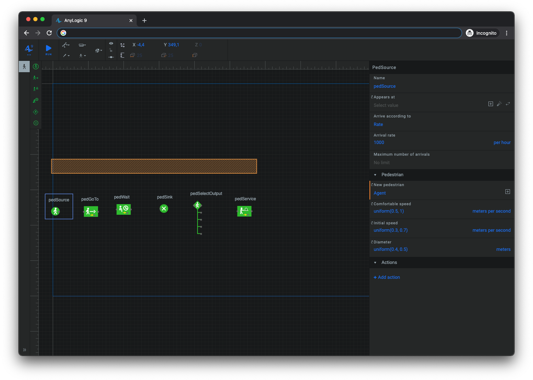Viewport: 533px width, 380px height.
Task: Select the pedWait block on canvas
Action: (124, 209)
